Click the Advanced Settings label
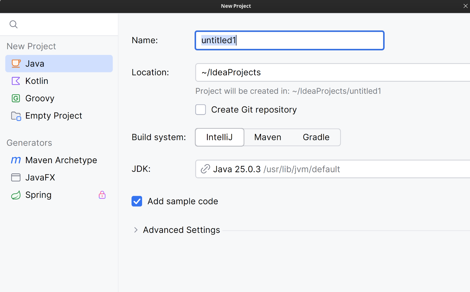Viewport: 470px width, 292px height. pyautogui.click(x=182, y=230)
